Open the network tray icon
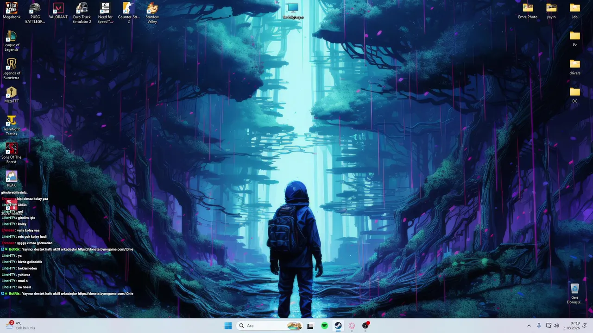This screenshot has height=333, width=593. (x=549, y=326)
